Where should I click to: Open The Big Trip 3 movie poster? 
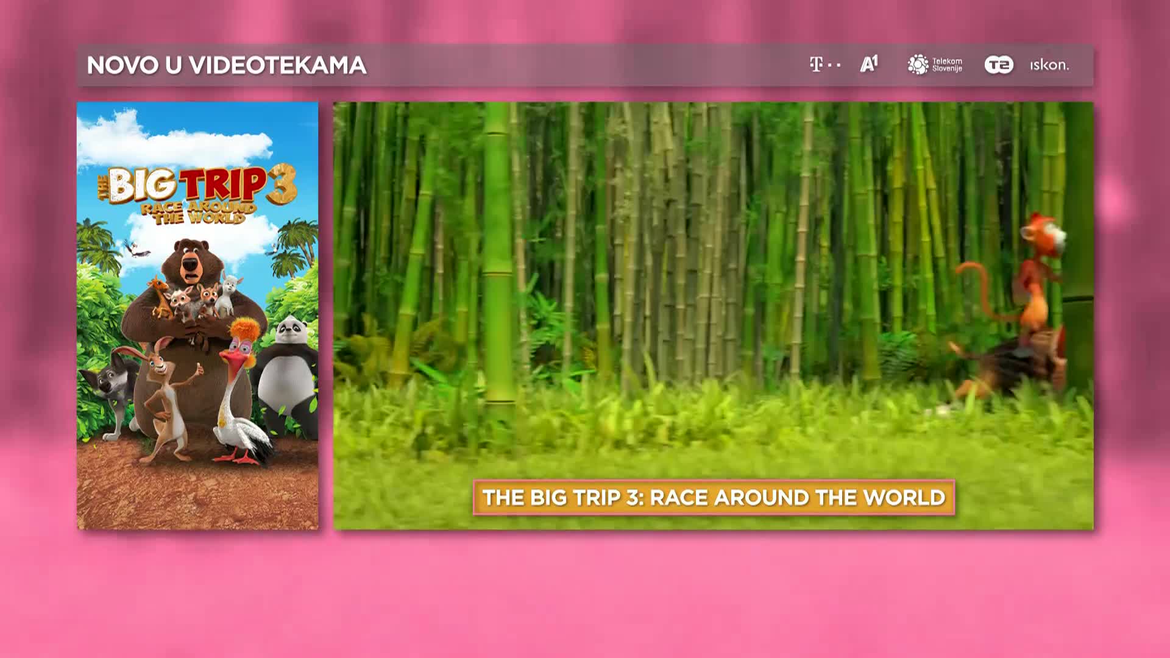[197, 316]
